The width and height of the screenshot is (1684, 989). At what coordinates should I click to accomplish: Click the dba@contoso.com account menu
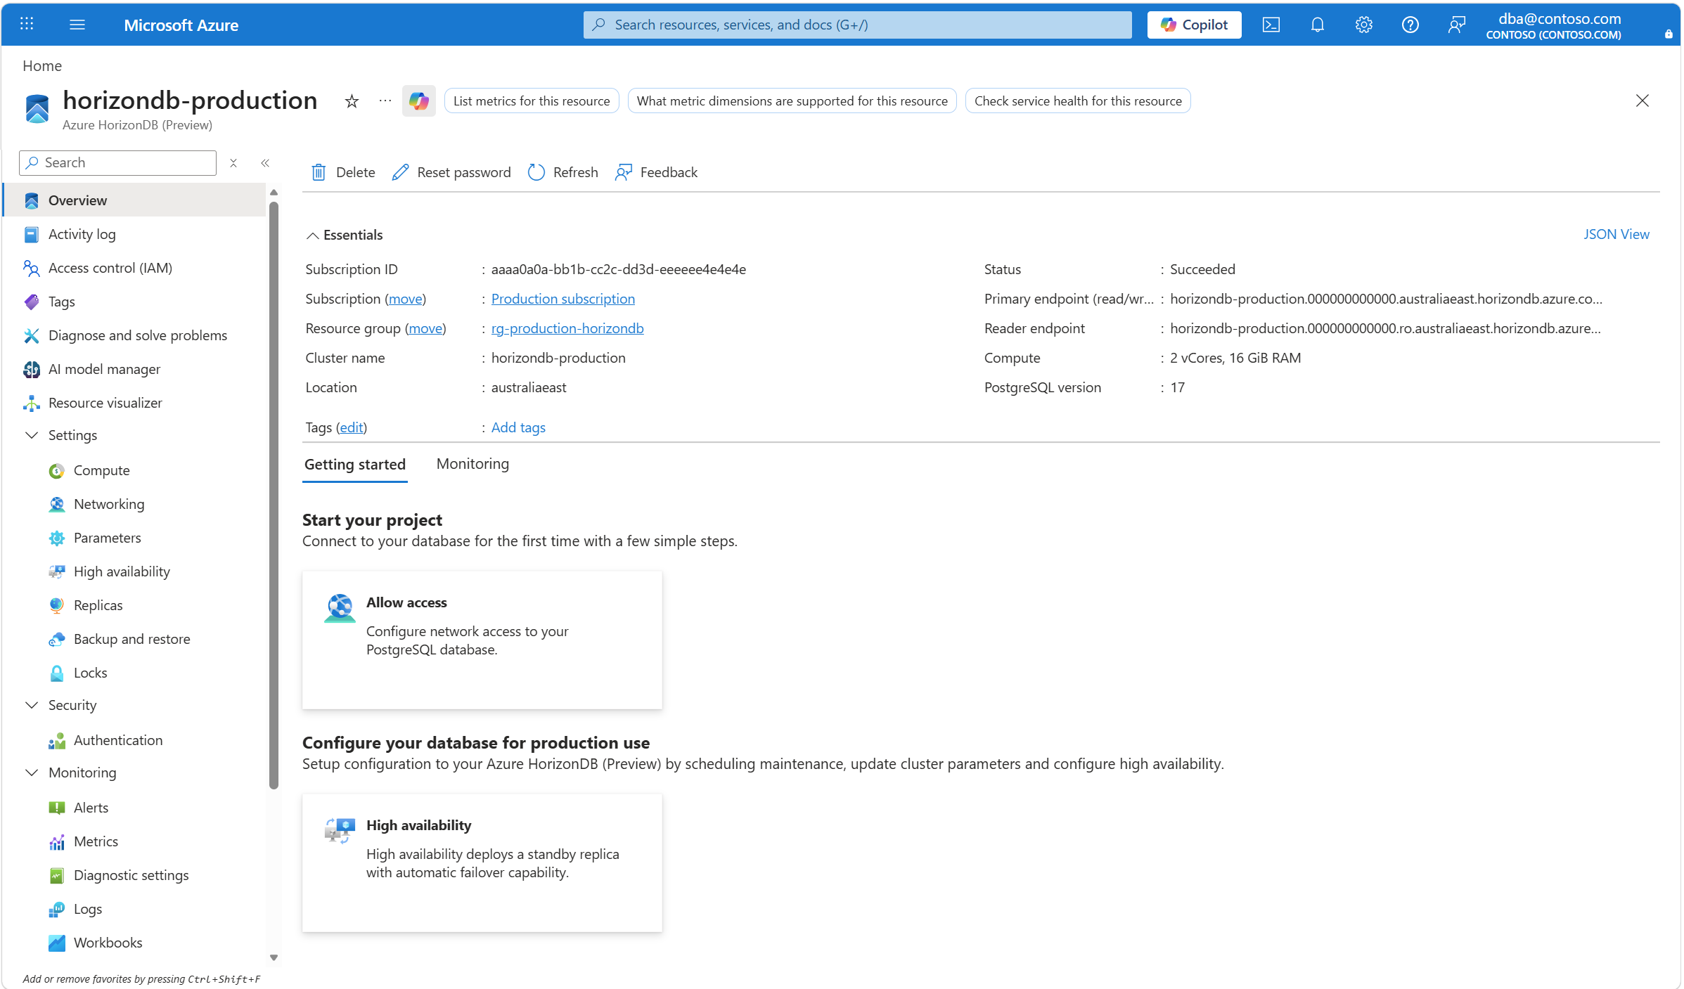pos(1554,25)
